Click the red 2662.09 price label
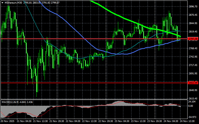199x124 pixels. point(193,83)
